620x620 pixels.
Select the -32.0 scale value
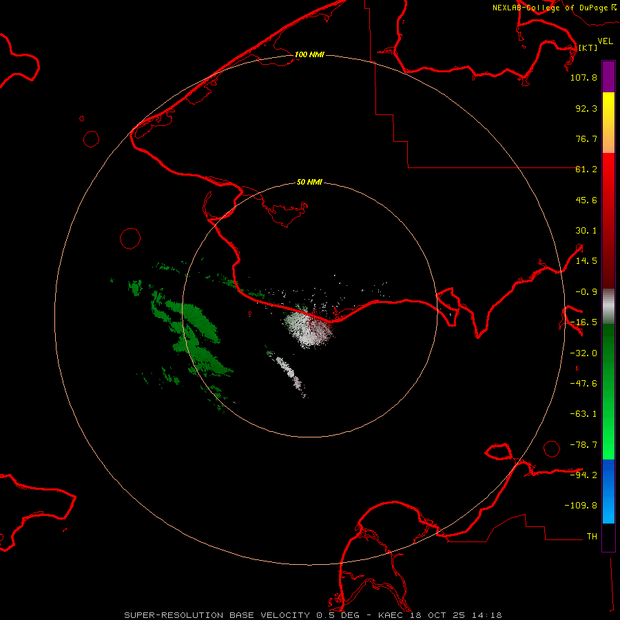coord(583,353)
